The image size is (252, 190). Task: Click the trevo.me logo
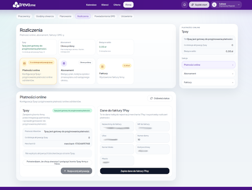[x=24, y=5]
